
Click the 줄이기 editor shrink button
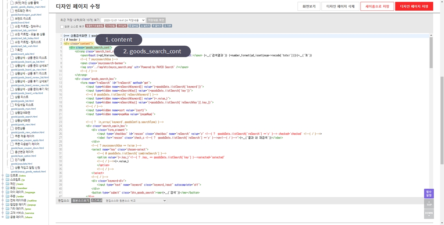click(157, 26)
